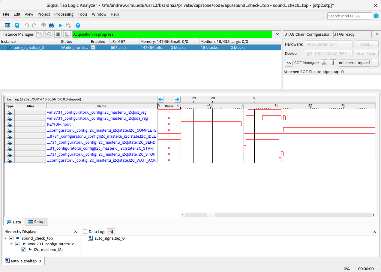Toggle the i2c_master:u_i2c hierarchy checkbox
The width and height of the screenshot is (381, 272).
coord(23,250)
